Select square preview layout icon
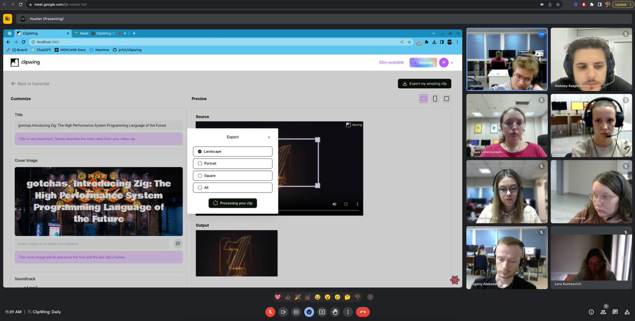635x321 pixels. 447,99
